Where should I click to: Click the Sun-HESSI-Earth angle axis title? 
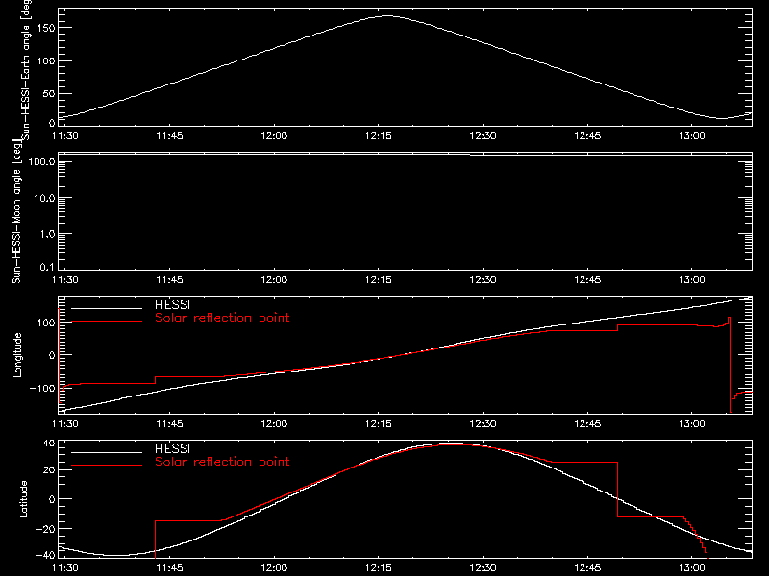point(26,68)
